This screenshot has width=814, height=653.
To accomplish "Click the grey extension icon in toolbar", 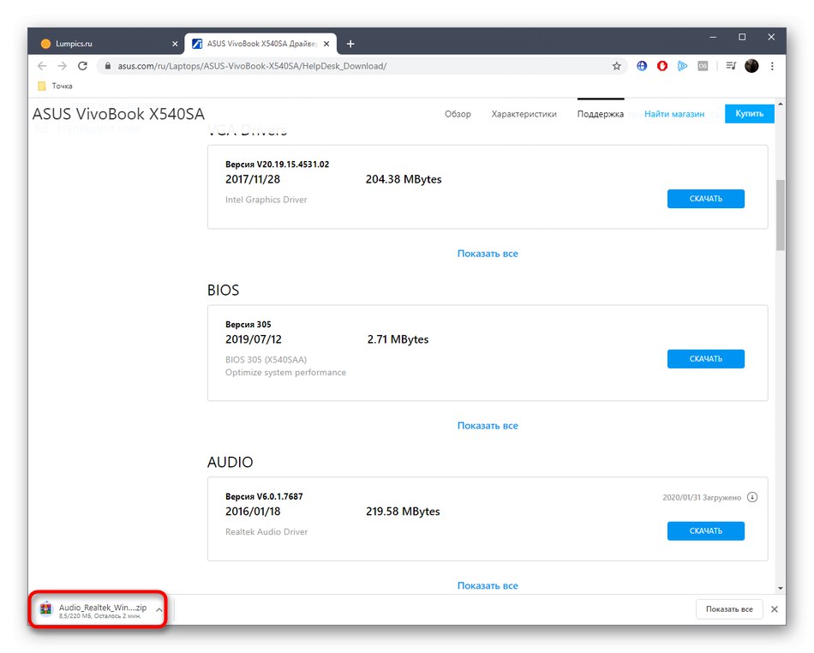I will (x=703, y=66).
